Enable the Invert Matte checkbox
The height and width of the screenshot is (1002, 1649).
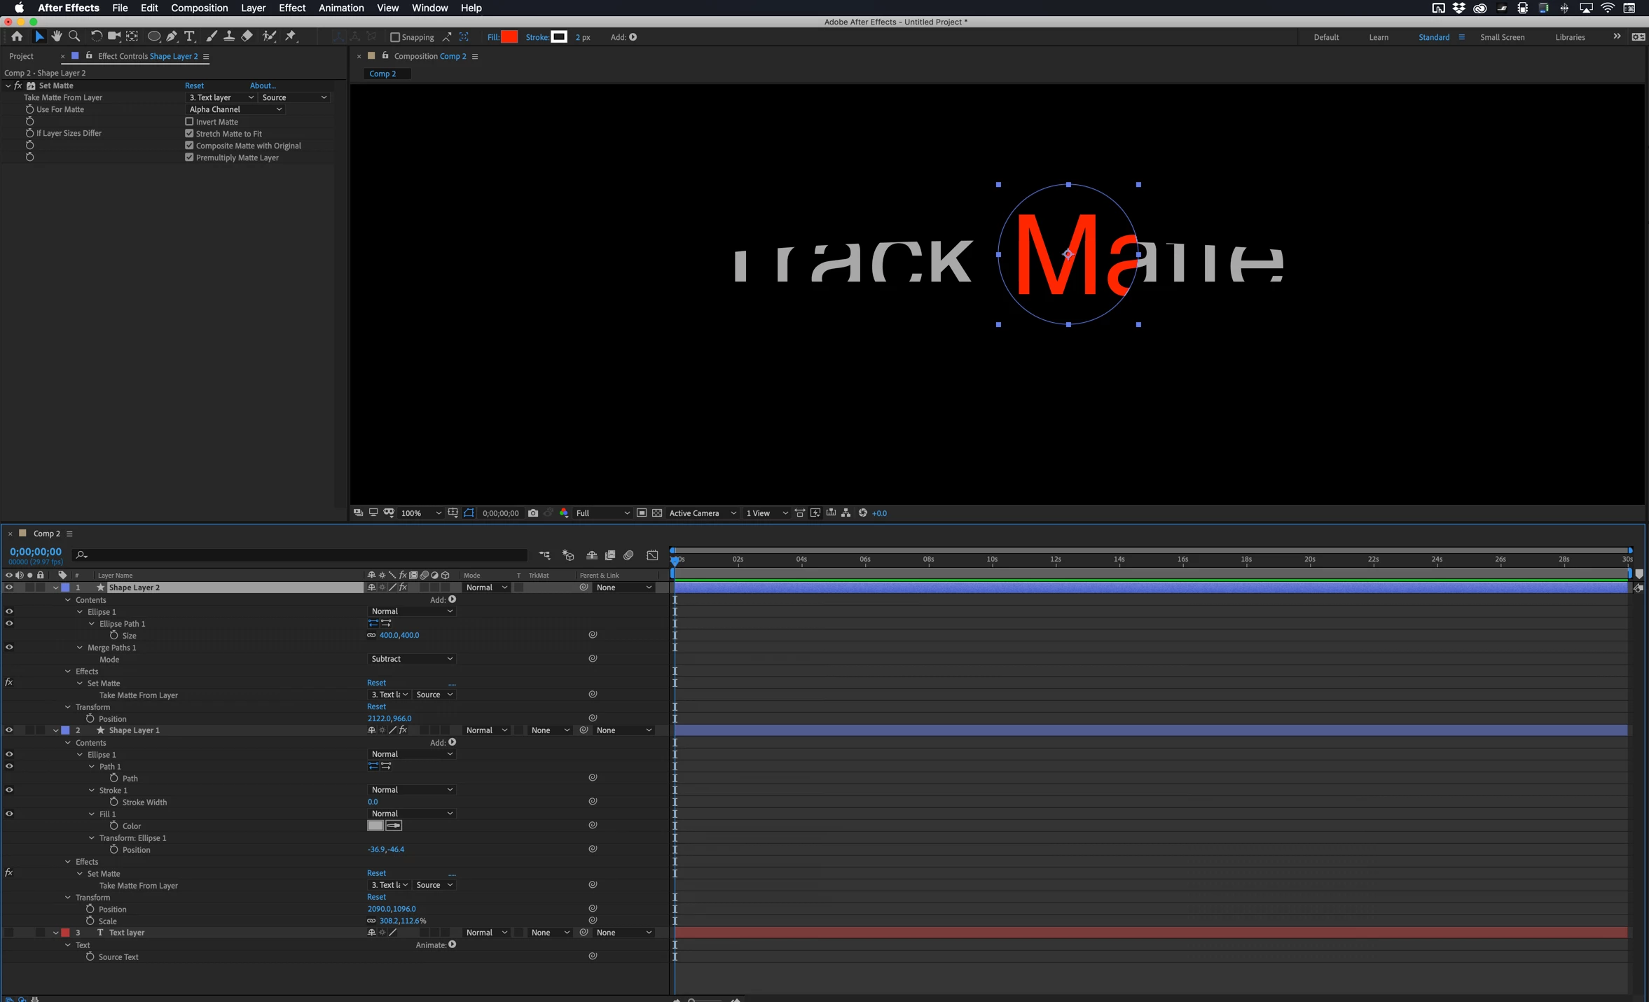coord(189,122)
